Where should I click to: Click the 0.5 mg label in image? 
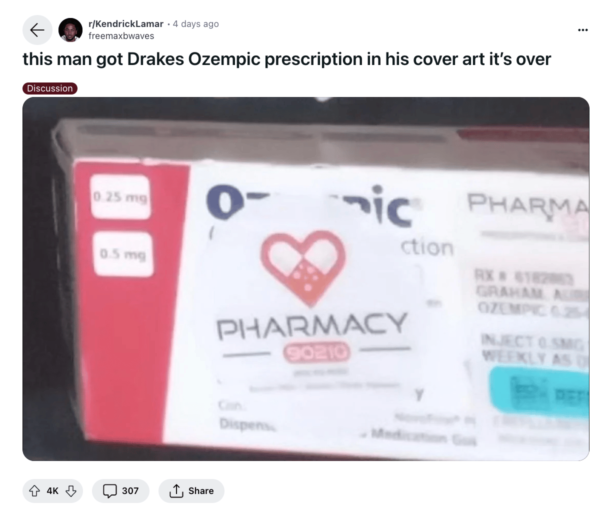coord(123,254)
